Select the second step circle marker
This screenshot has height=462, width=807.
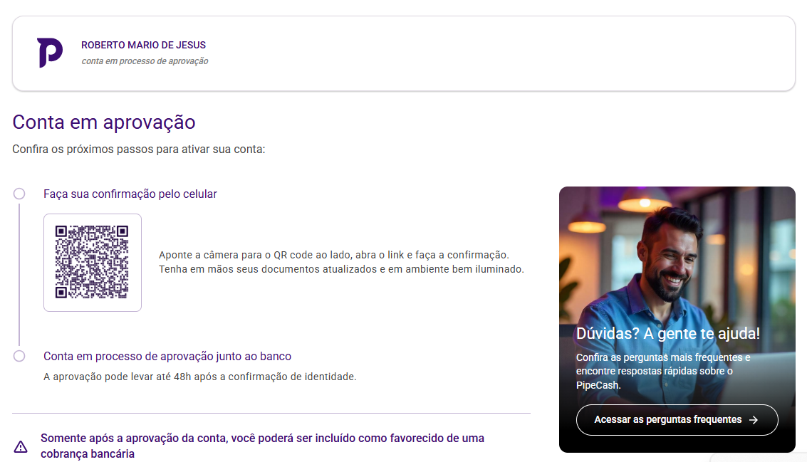tap(19, 356)
